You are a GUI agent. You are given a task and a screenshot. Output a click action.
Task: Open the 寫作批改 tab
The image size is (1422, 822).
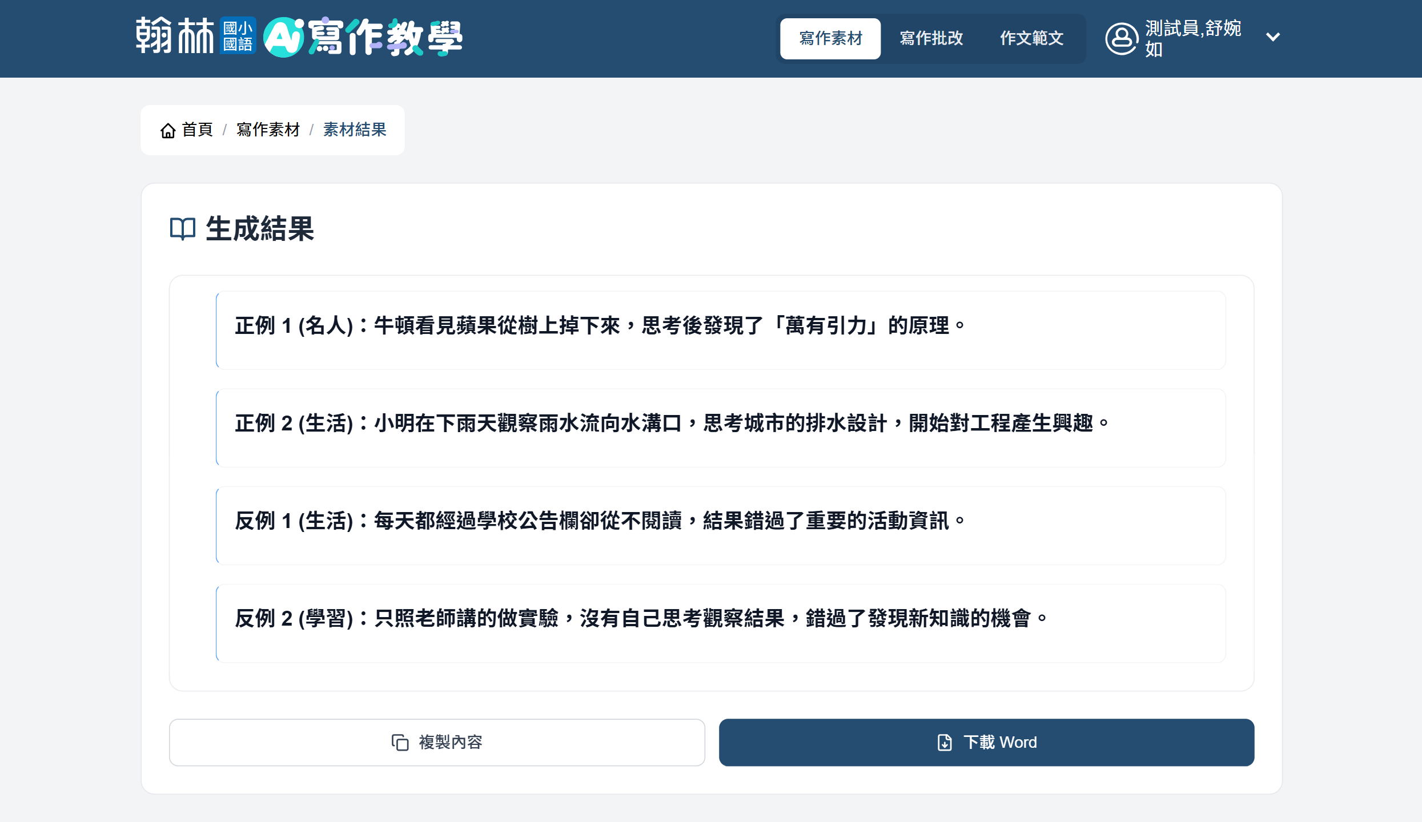tap(931, 38)
